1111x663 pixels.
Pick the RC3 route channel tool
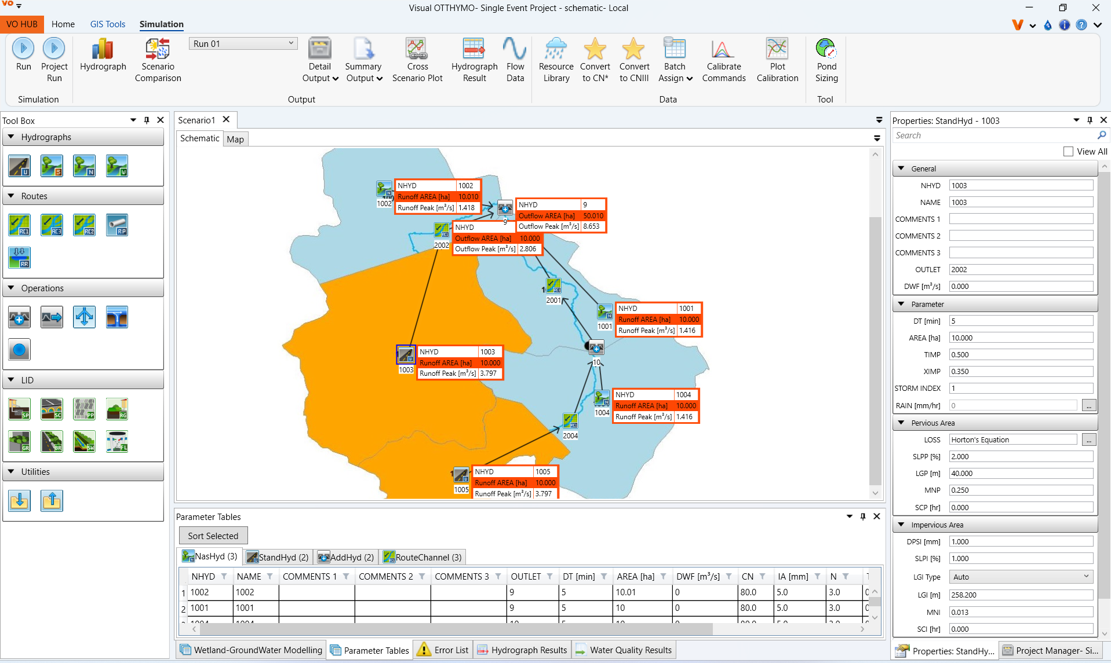coord(52,225)
